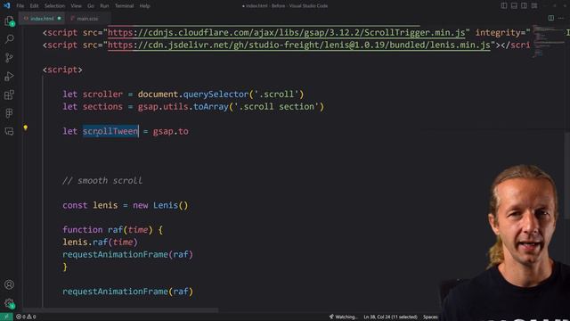This screenshot has height=321, width=570.
Task: Open the Extensions view
Action: coord(10,95)
